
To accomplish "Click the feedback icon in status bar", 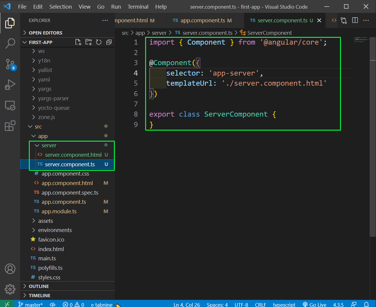I will (x=354, y=304).
